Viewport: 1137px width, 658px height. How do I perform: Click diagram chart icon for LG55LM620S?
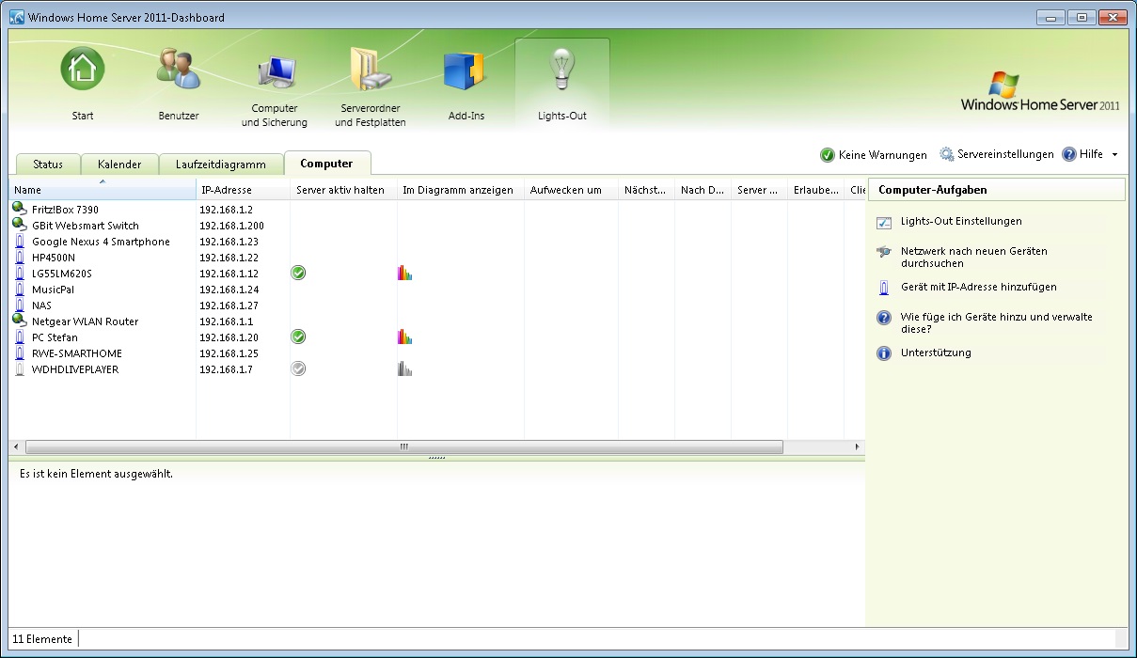coord(405,273)
